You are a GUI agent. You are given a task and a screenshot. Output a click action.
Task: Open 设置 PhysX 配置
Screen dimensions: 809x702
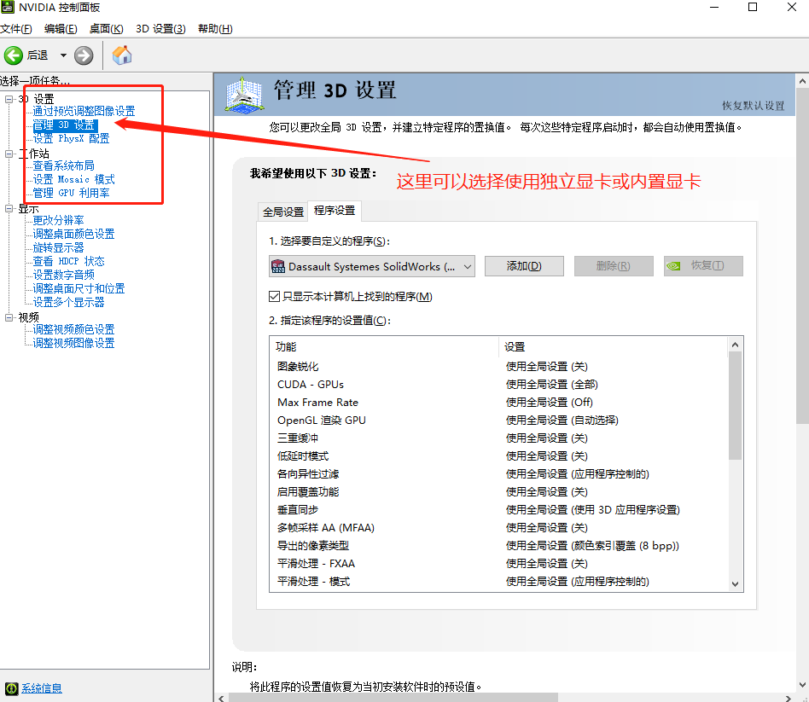71,138
